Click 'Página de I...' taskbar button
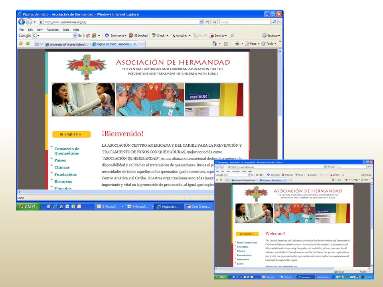The width and height of the screenshot is (383, 287). tap(169, 206)
